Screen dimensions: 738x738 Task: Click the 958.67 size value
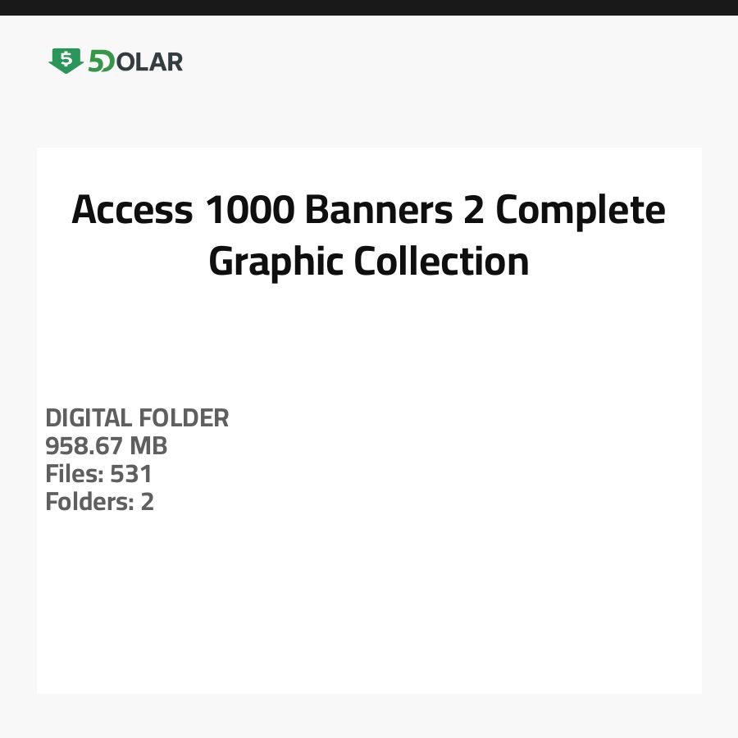click(x=84, y=446)
